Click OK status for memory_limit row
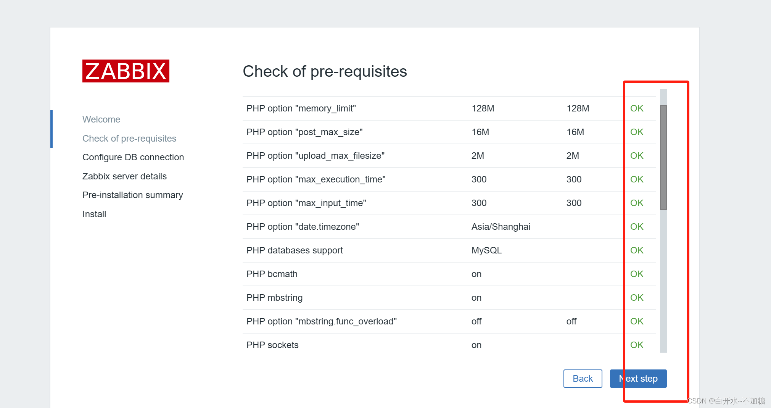This screenshot has height=408, width=771. (637, 108)
